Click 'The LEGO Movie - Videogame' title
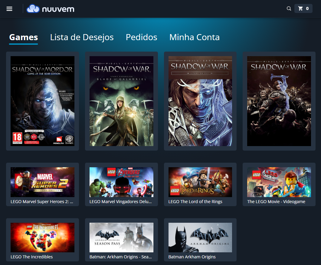321x265 pixels. (x=276, y=202)
